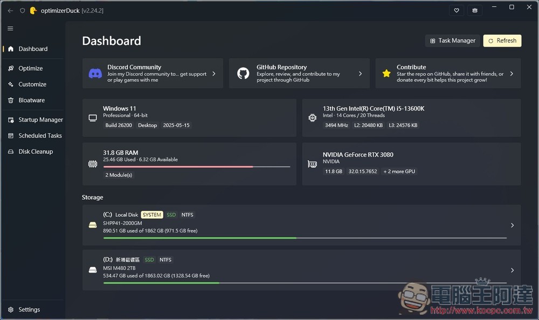Click the 2025-05-15 date tag
The width and height of the screenshot is (539, 320).
[x=176, y=125]
